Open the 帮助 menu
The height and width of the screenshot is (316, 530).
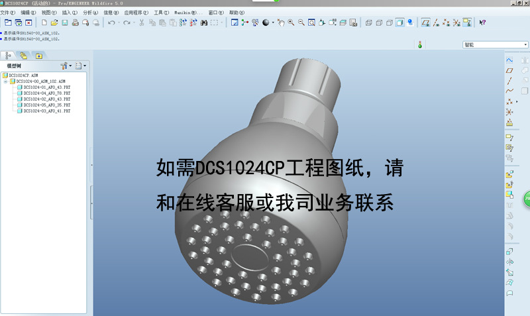[x=237, y=13]
